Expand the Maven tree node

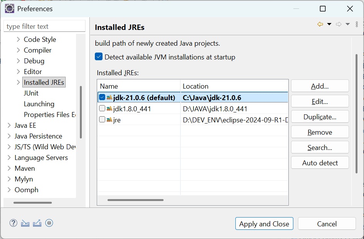[x=9, y=168]
